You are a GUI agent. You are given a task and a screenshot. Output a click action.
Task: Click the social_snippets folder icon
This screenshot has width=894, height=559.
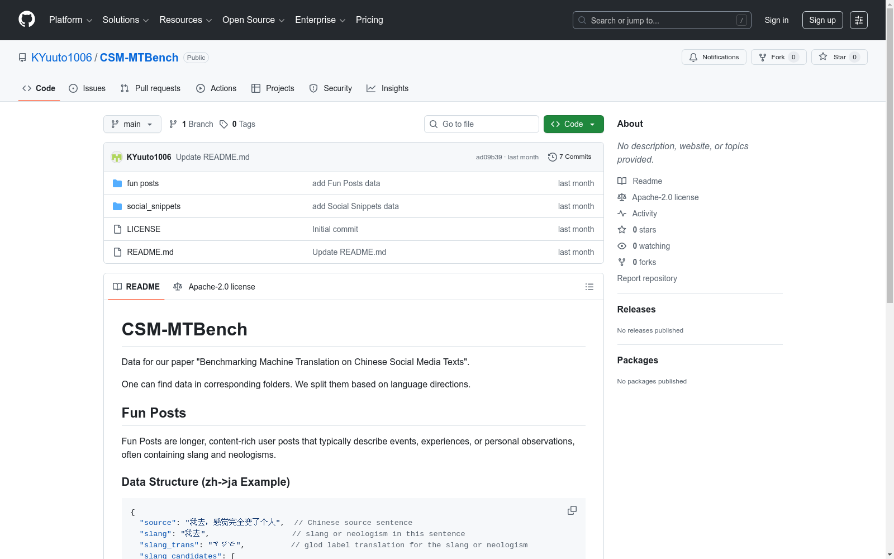(117, 206)
